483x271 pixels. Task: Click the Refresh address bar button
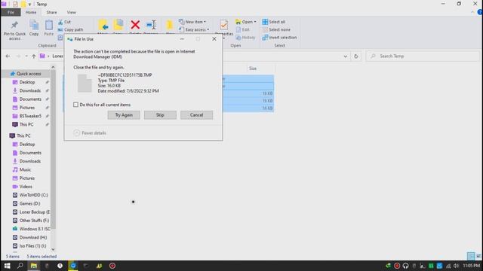tap(356, 56)
